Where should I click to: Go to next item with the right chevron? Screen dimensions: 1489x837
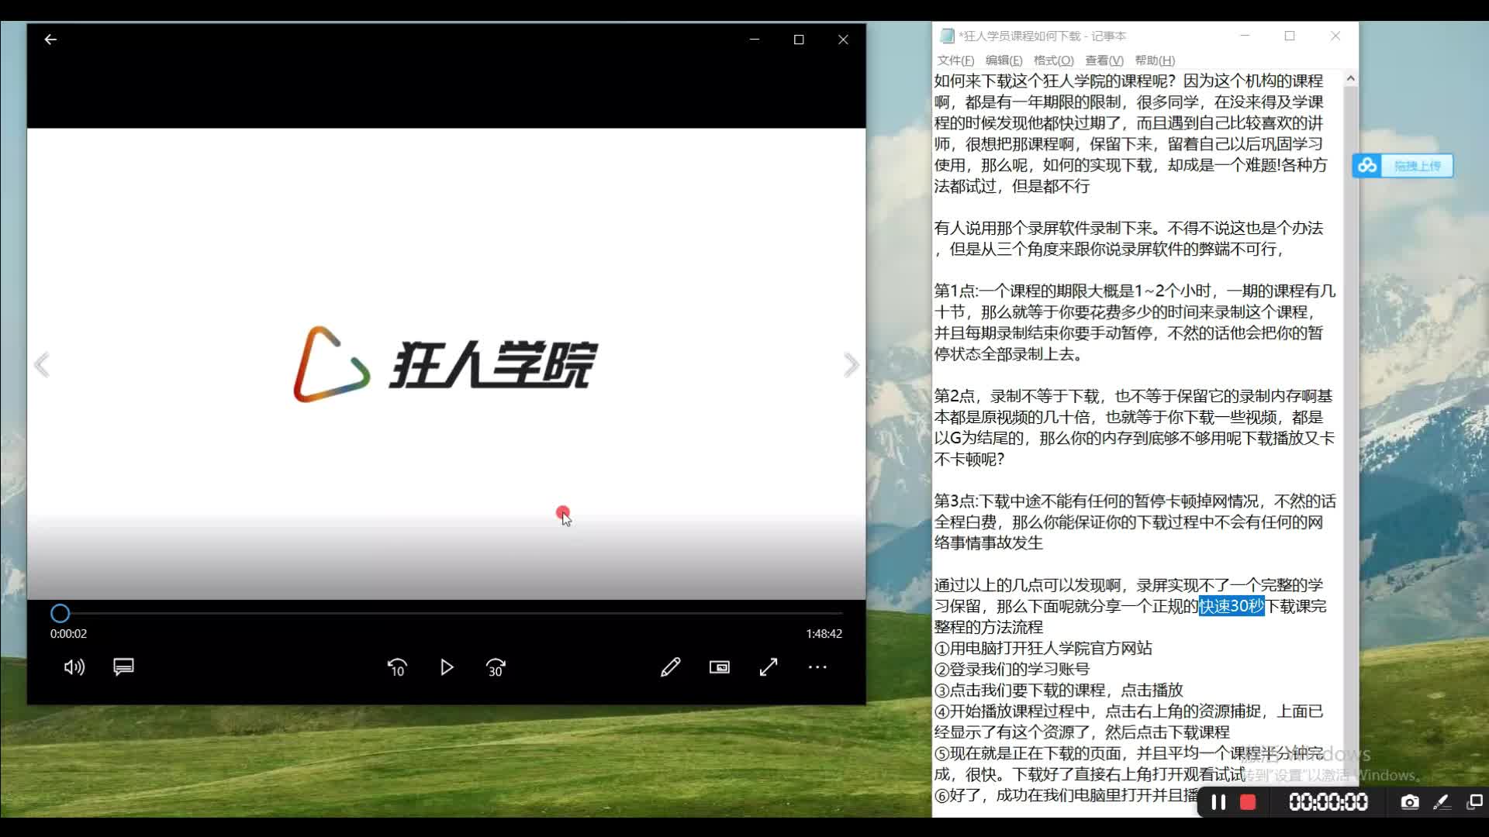(x=852, y=365)
